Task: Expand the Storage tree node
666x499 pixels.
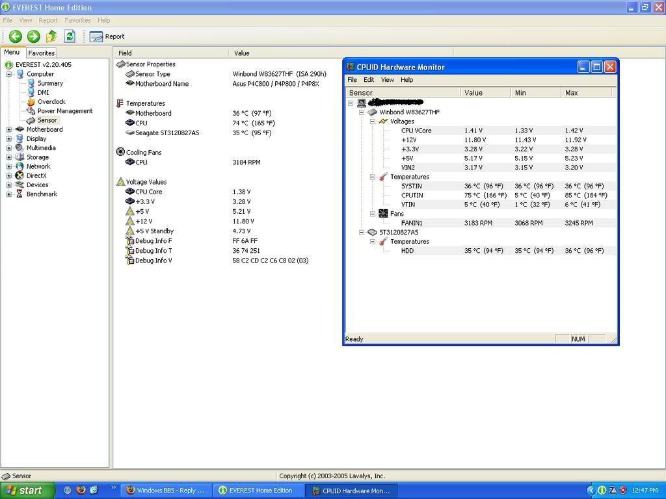Action: 9,157
